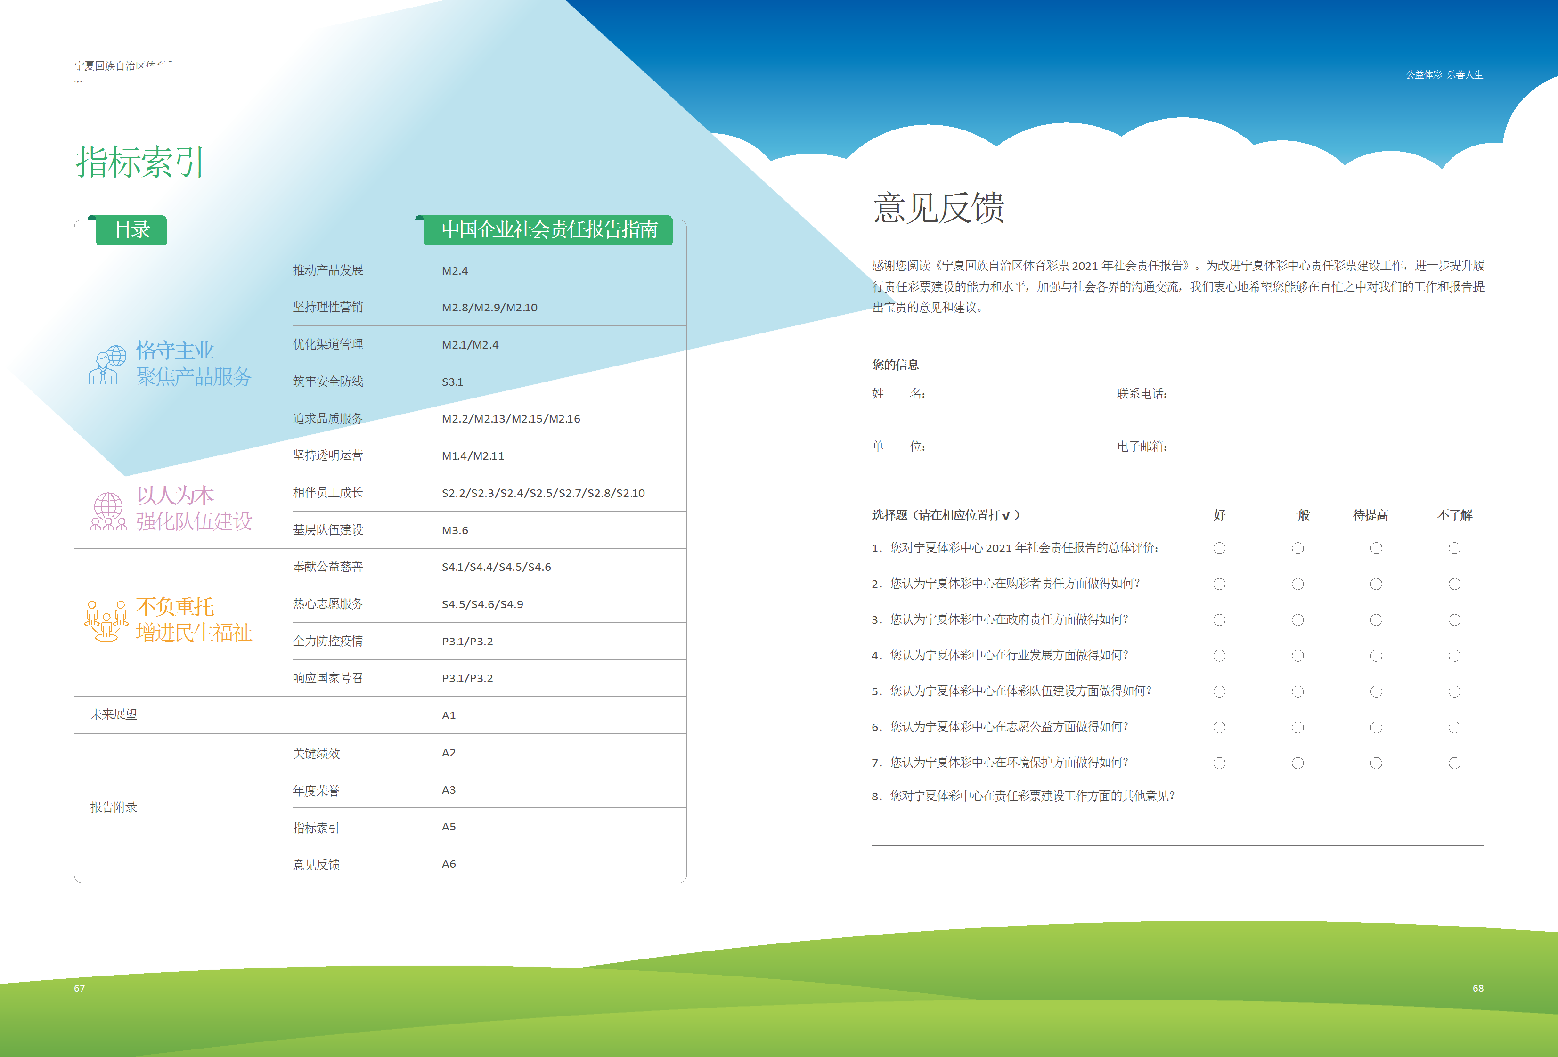Select 不了解 for question 4 行业发展
This screenshot has height=1057, width=1558.
click(x=1454, y=656)
